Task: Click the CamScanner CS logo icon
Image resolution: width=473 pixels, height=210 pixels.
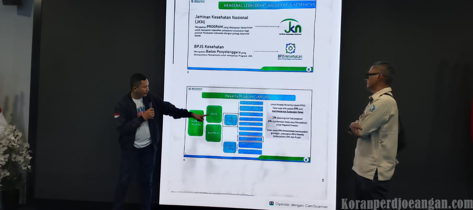Action: (271, 203)
